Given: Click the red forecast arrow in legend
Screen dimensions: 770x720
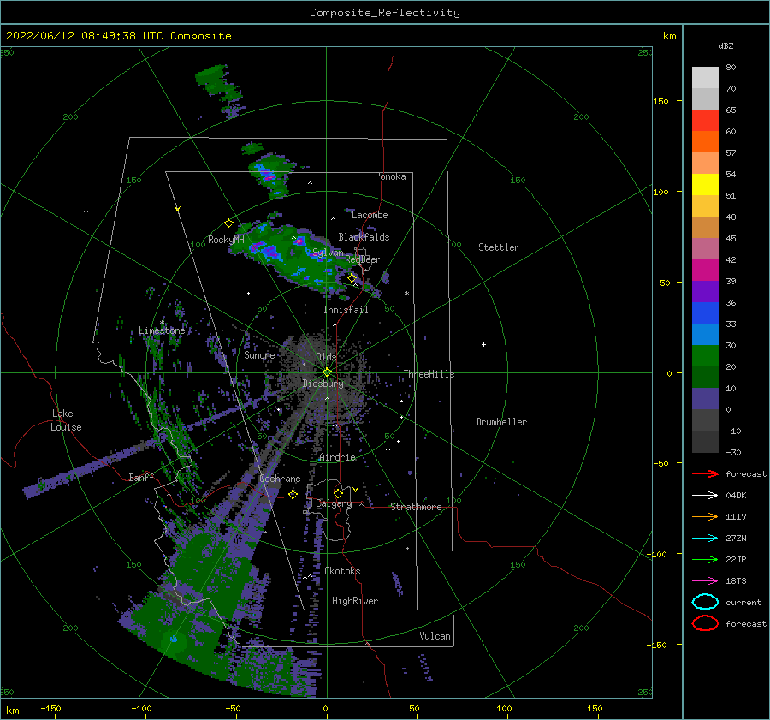Looking at the screenshot, I should point(705,473).
